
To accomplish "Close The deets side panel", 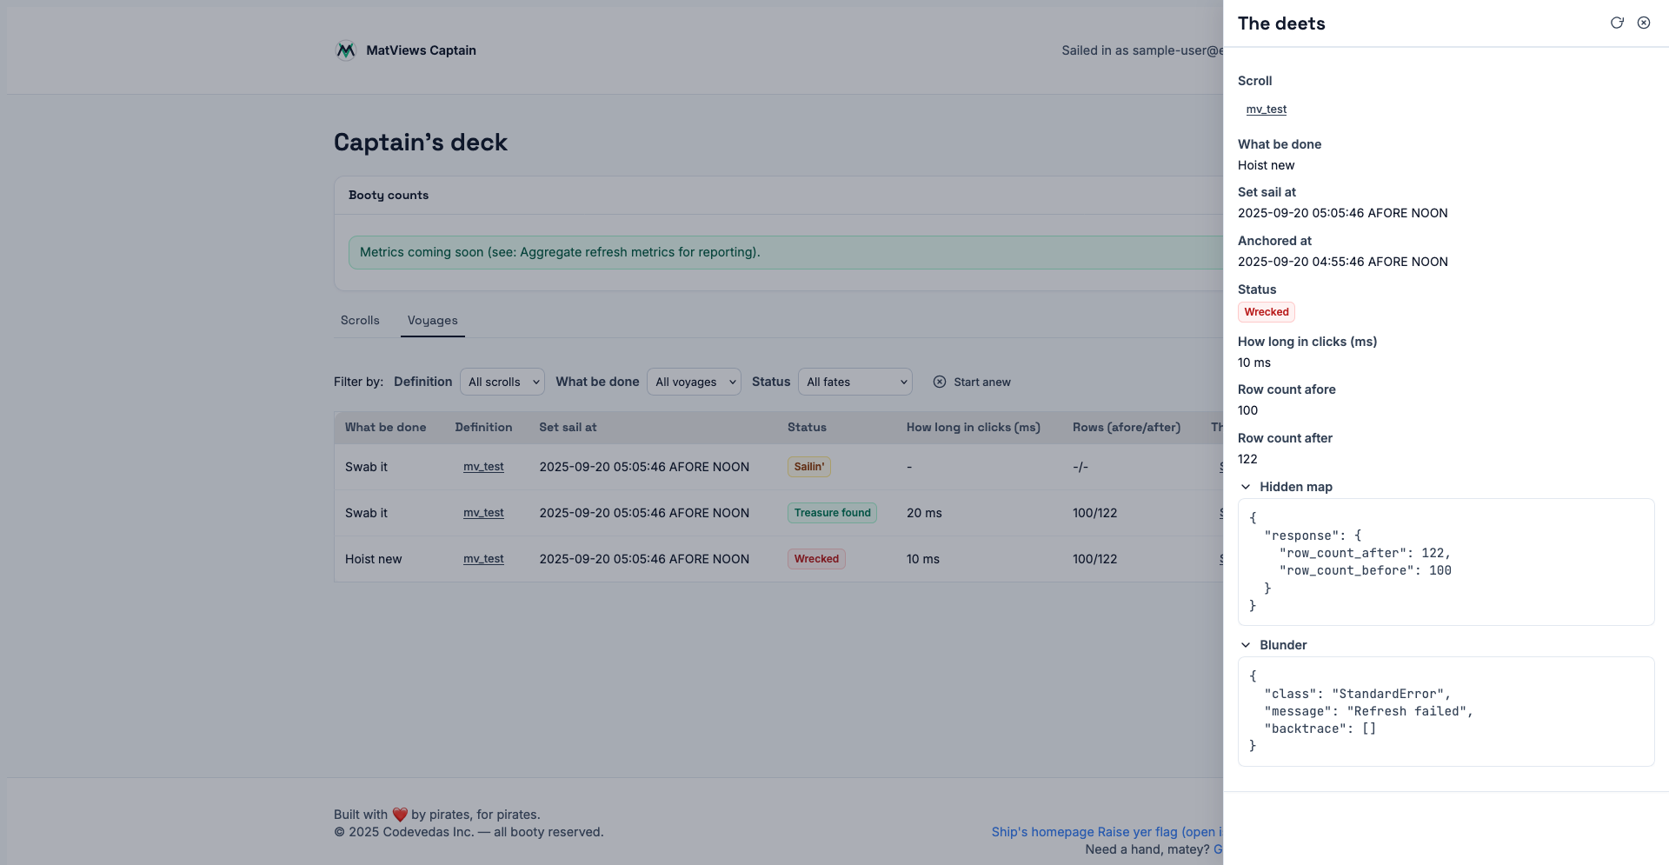I will pos(1644,23).
